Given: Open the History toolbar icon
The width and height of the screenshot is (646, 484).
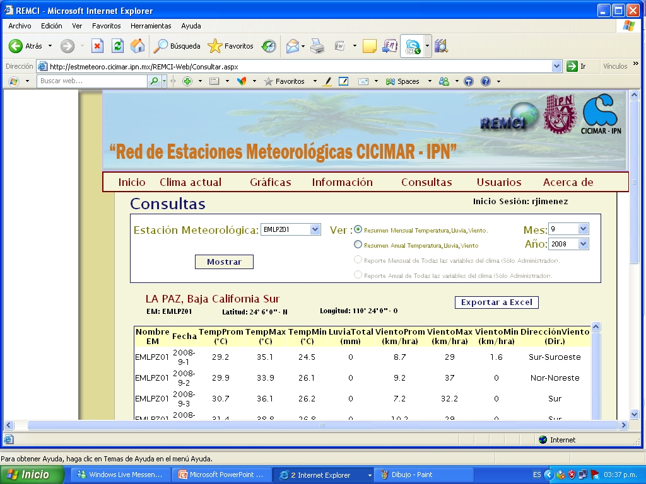Looking at the screenshot, I should [x=269, y=46].
